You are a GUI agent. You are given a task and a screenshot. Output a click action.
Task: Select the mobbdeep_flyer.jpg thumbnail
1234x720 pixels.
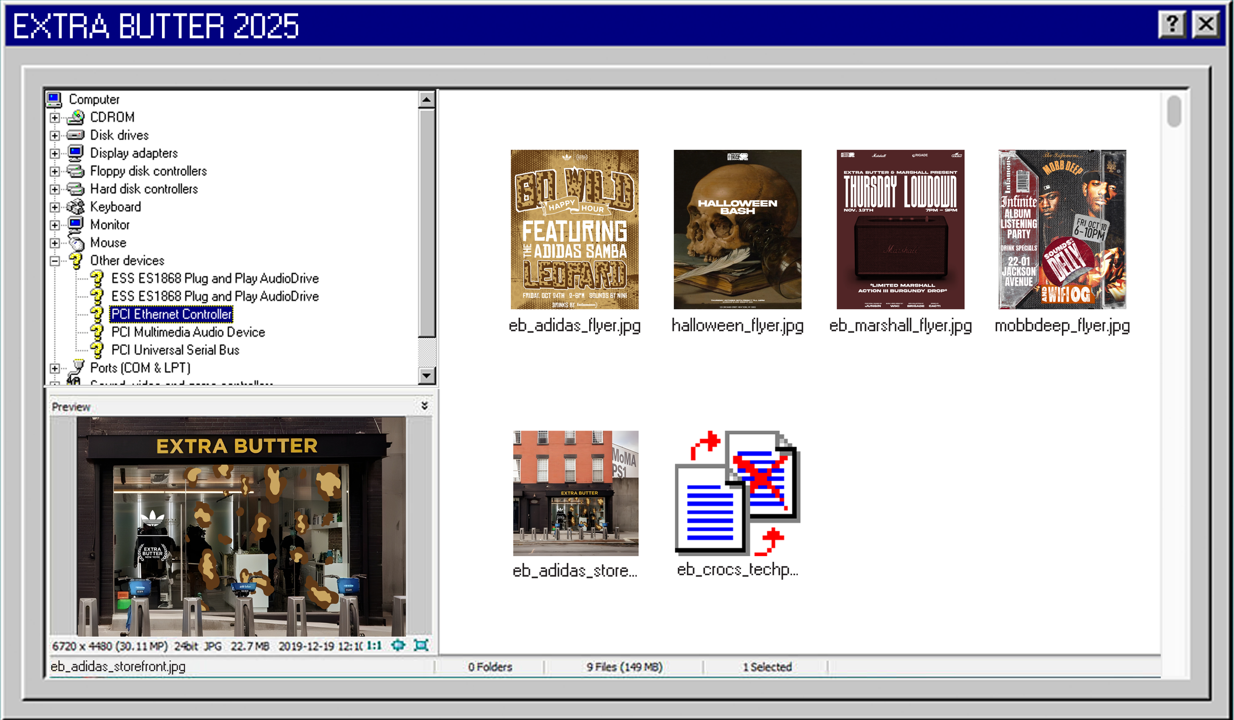1061,231
